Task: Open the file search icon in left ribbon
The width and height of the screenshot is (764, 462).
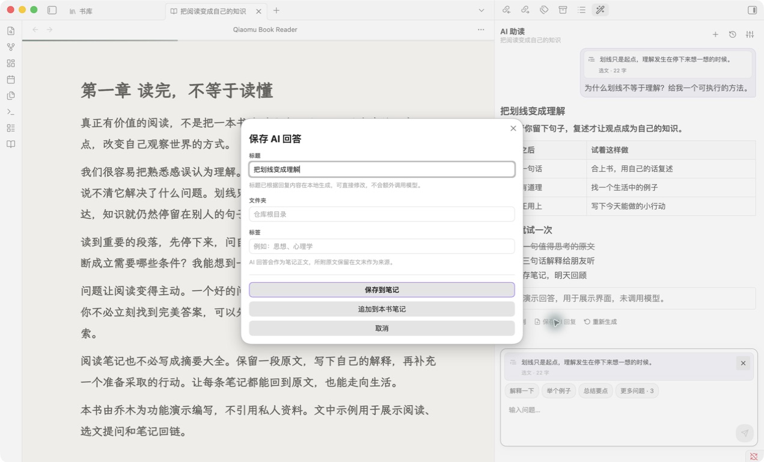Action: pos(11,31)
